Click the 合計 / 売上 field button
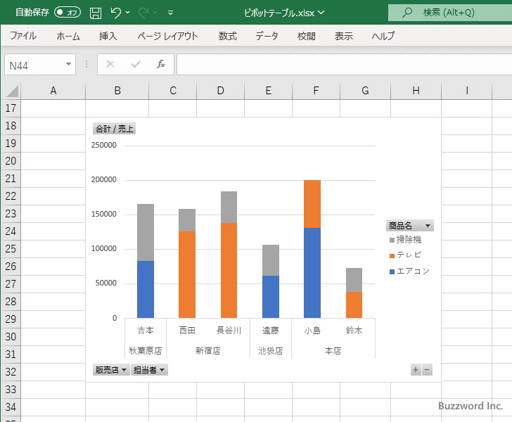Image resolution: width=512 pixels, height=422 pixels. pyautogui.click(x=114, y=129)
